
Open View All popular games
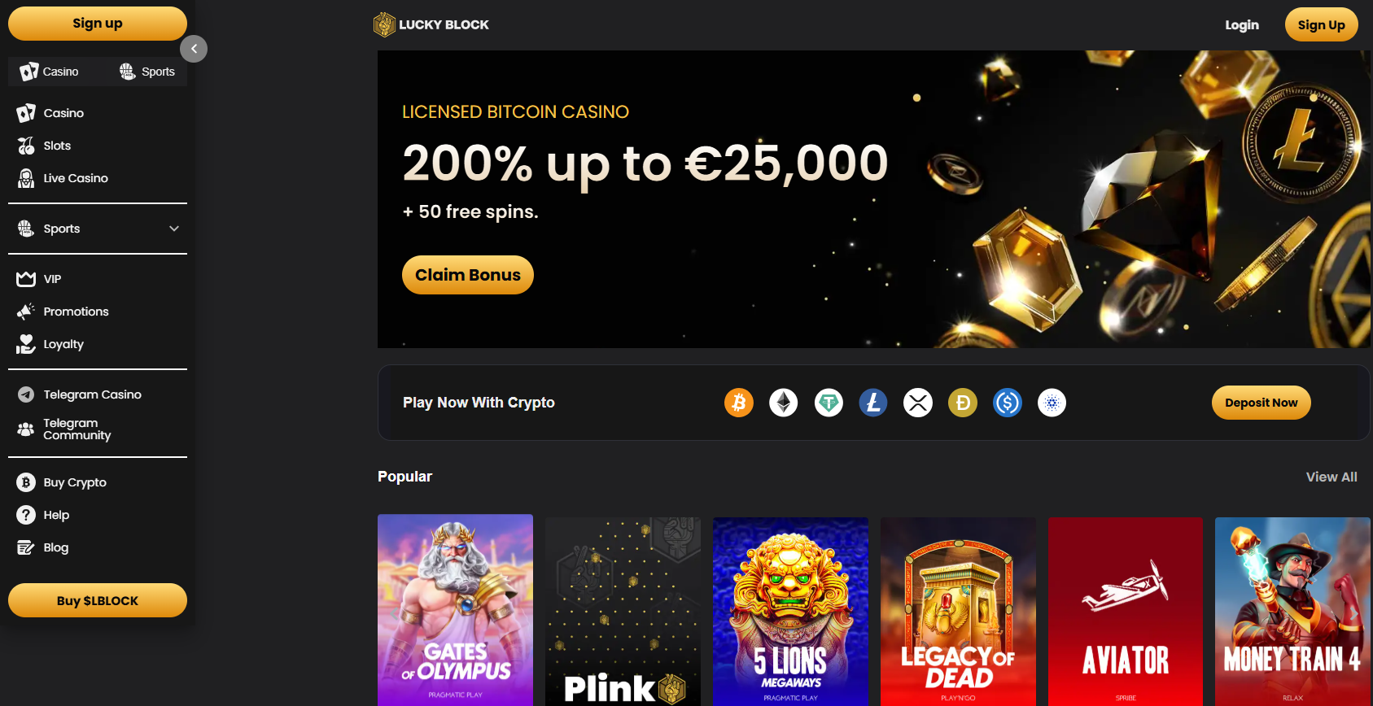point(1331,477)
